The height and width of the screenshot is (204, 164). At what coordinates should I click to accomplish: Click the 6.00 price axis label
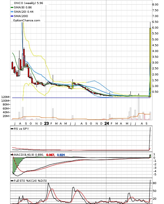point(155,27)
